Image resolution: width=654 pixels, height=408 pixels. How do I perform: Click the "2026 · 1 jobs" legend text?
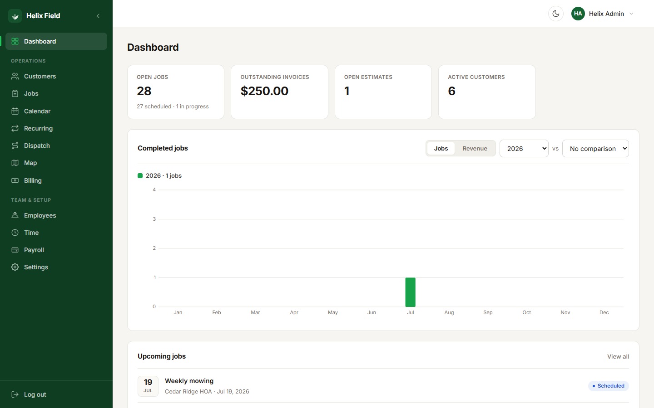pyautogui.click(x=163, y=175)
